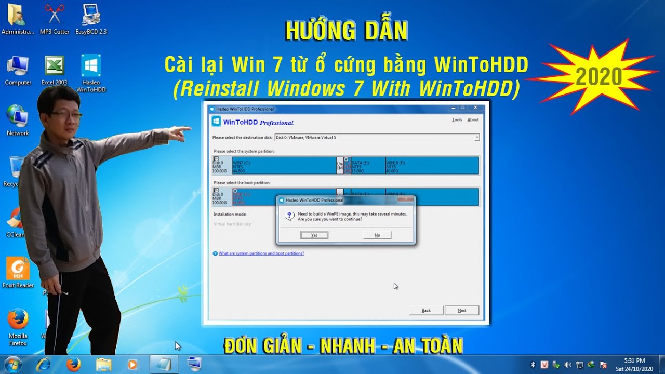Open Windows Media Player from the taskbar

pos(134,364)
